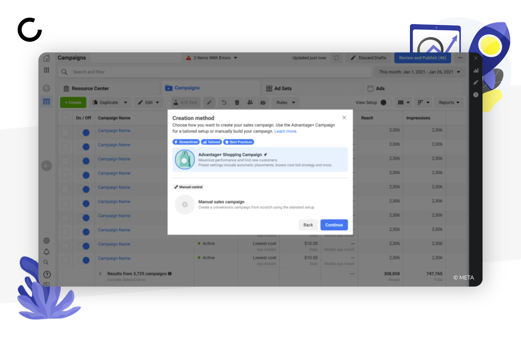
Task: Click the refresh icon beside Updated just now
Action: (337, 58)
